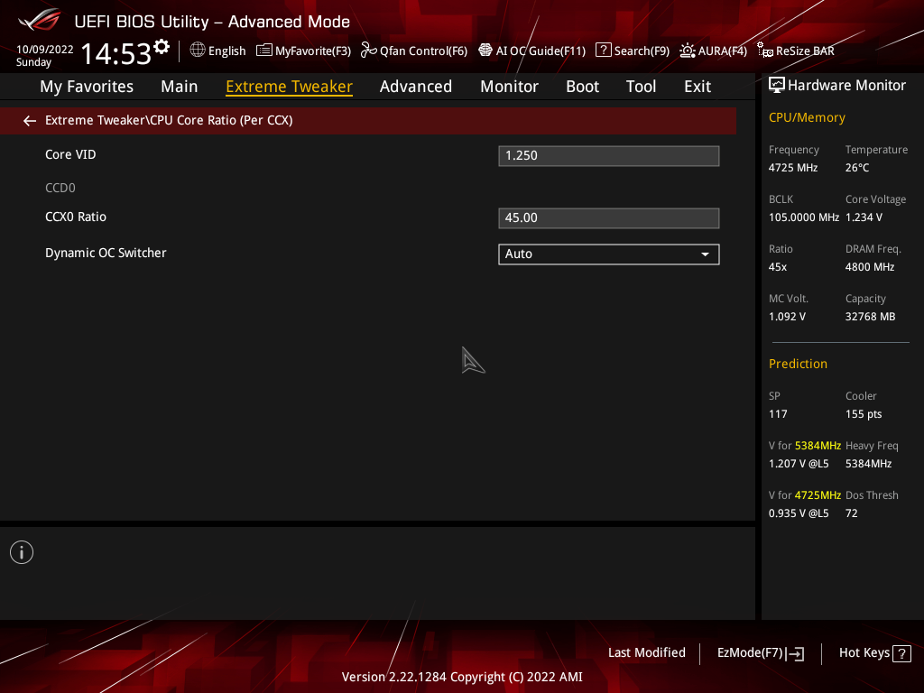Click the Search question mark icon
The width and height of the screenshot is (924, 693).
click(603, 51)
